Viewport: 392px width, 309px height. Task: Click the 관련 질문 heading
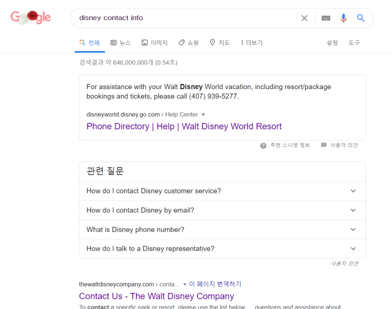105,171
